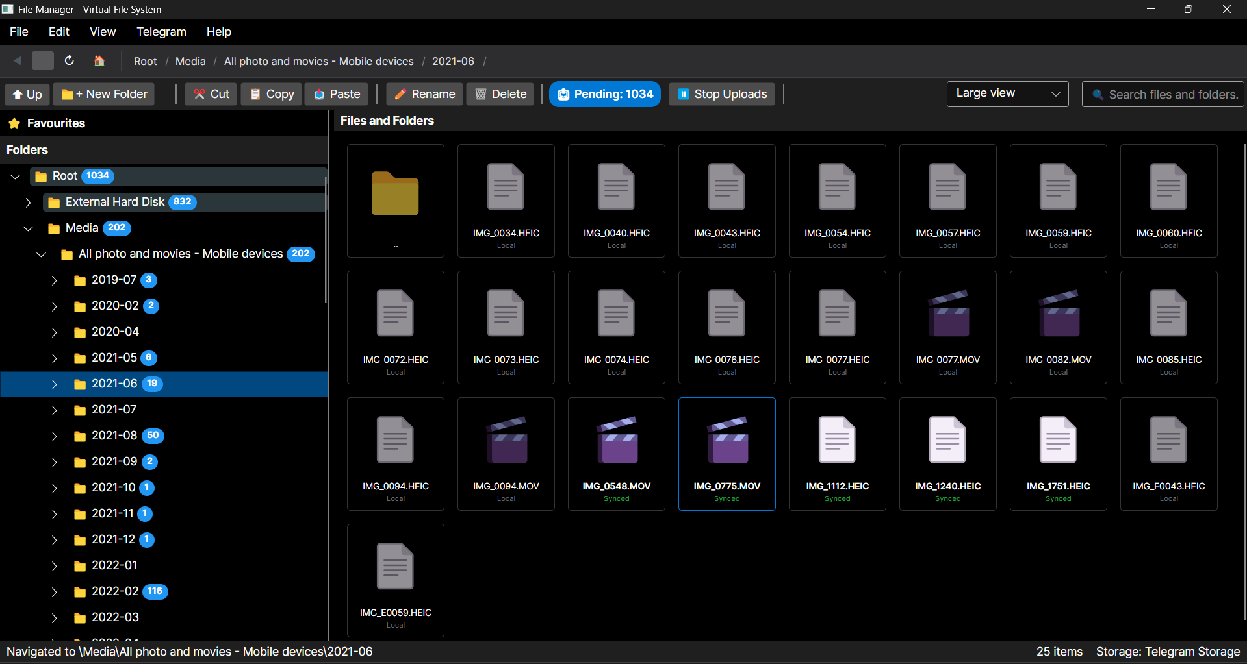Viewport: 1247px width, 664px height.
Task: Click the Delete icon in the toolbar
Action: [481, 94]
